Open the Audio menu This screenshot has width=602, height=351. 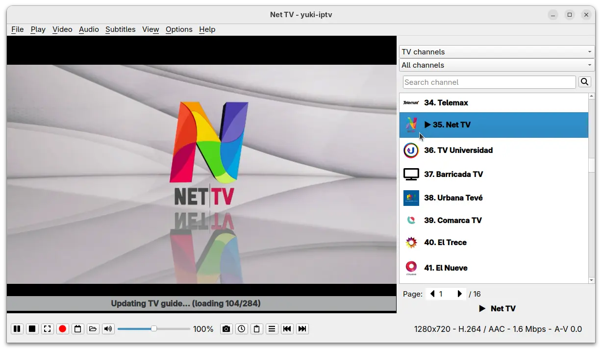pos(89,29)
